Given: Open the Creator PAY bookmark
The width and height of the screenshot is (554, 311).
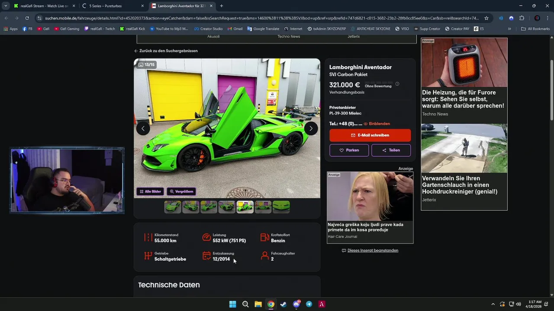Looking at the screenshot, I should pyautogui.click(x=457, y=29).
